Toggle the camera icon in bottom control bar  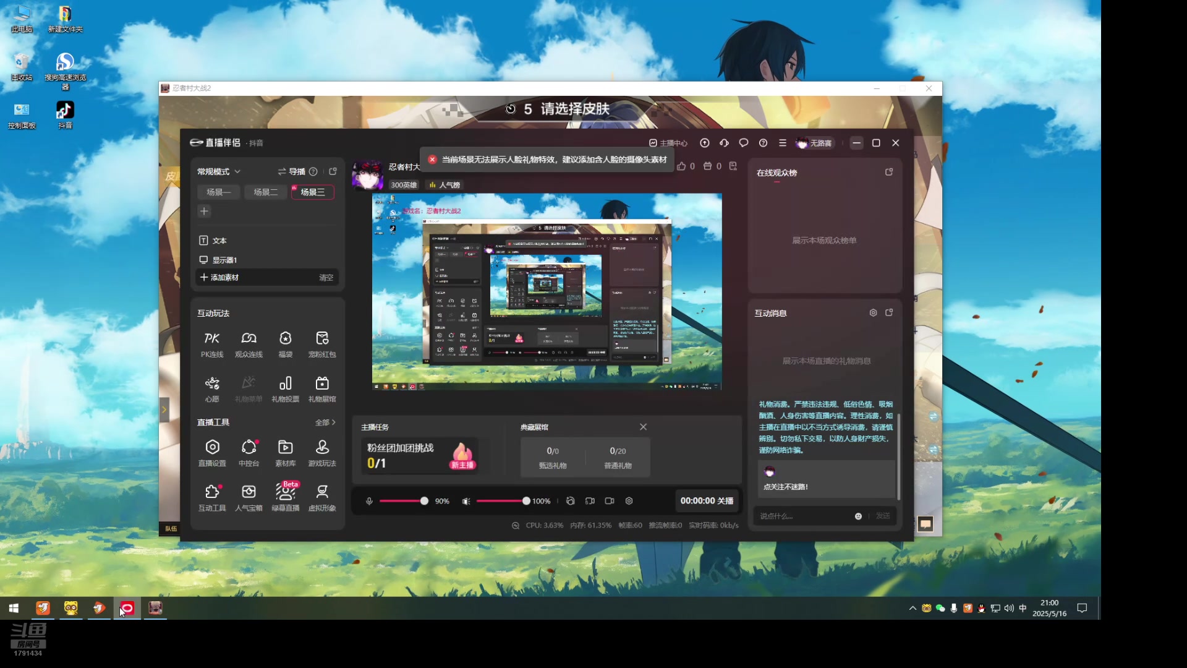point(610,501)
